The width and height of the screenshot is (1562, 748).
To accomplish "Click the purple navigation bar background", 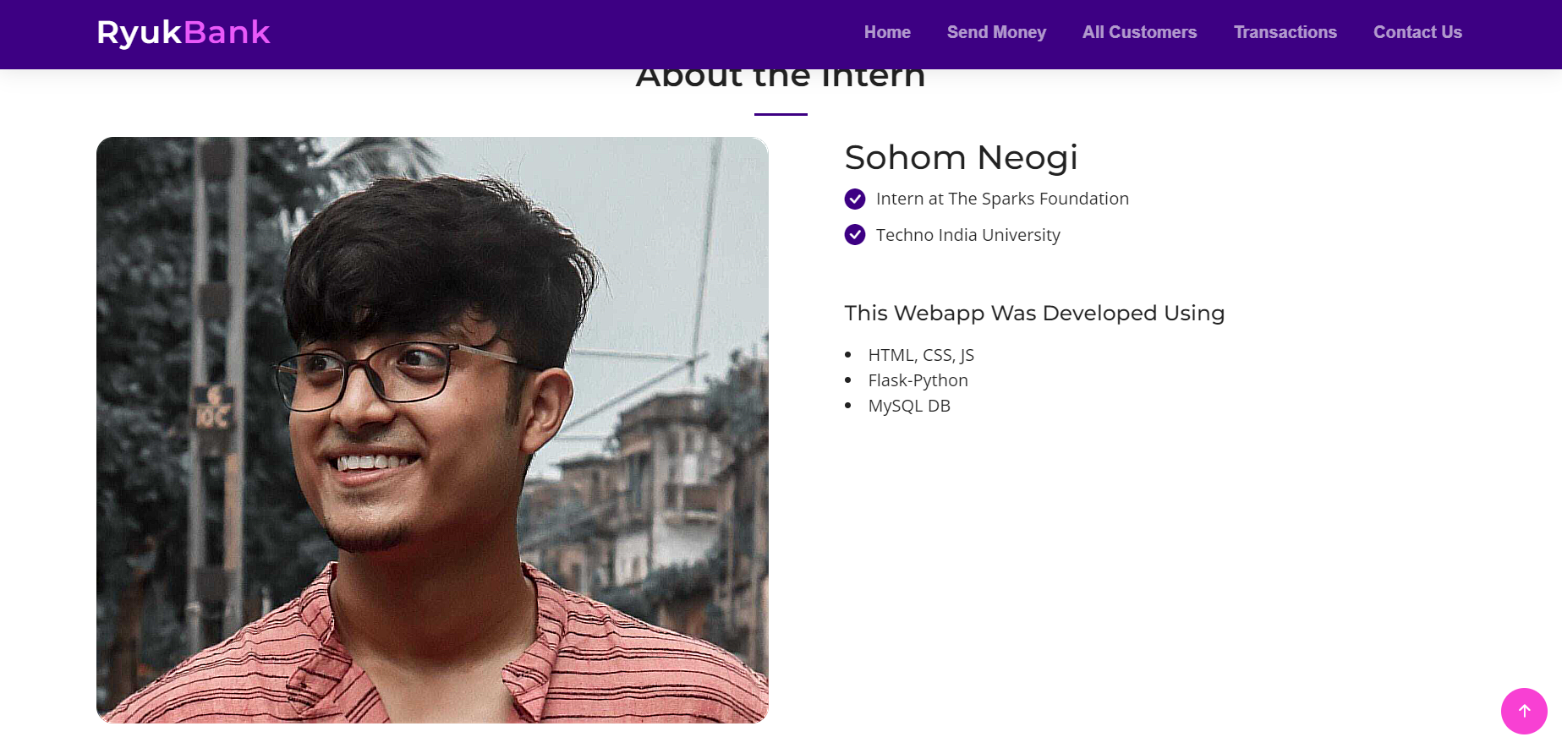I will 592,34.
